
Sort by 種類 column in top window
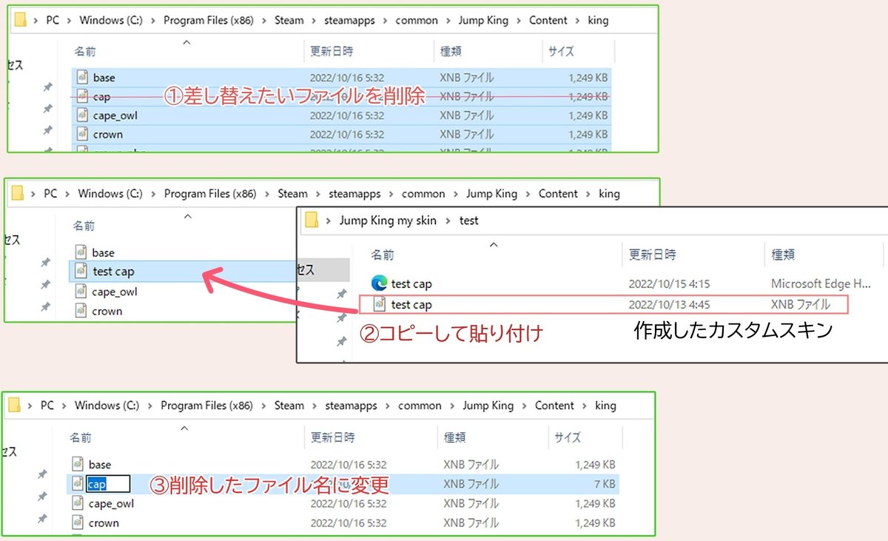point(451,51)
